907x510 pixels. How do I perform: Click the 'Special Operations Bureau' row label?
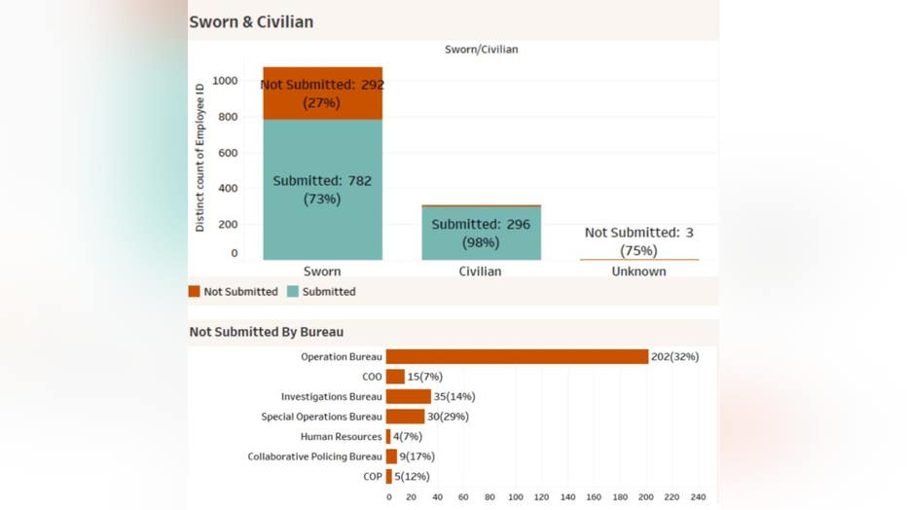point(321,417)
